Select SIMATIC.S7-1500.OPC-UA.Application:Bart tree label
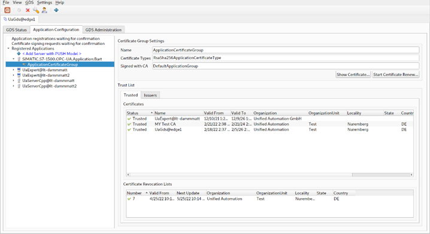Screen dimensions: 430x234 pos(62,59)
